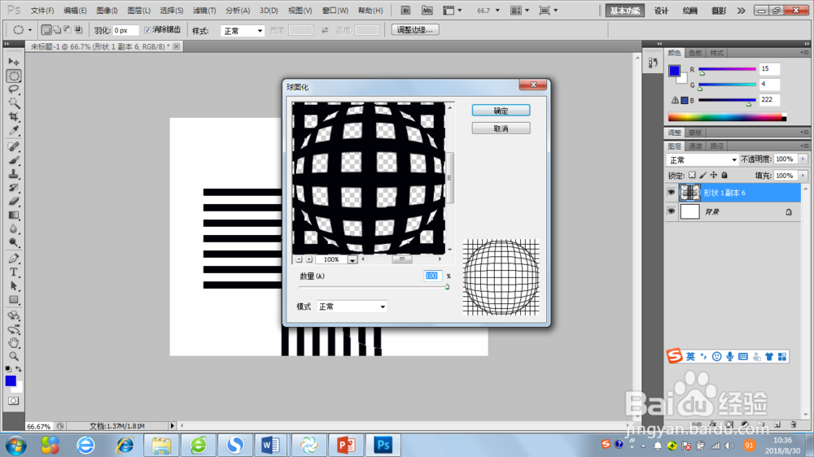This screenshot has width=814, height=457.
Task: Select the Elliptical Marquee tool
Action: (14, 76)
